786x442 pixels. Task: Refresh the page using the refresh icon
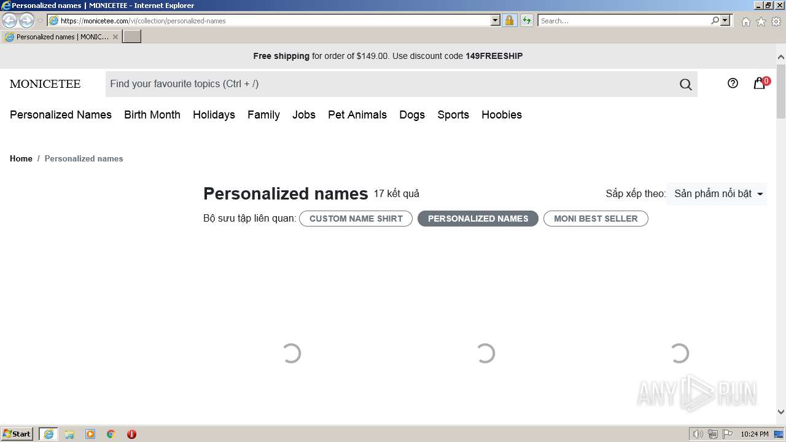tap(526, 20)
